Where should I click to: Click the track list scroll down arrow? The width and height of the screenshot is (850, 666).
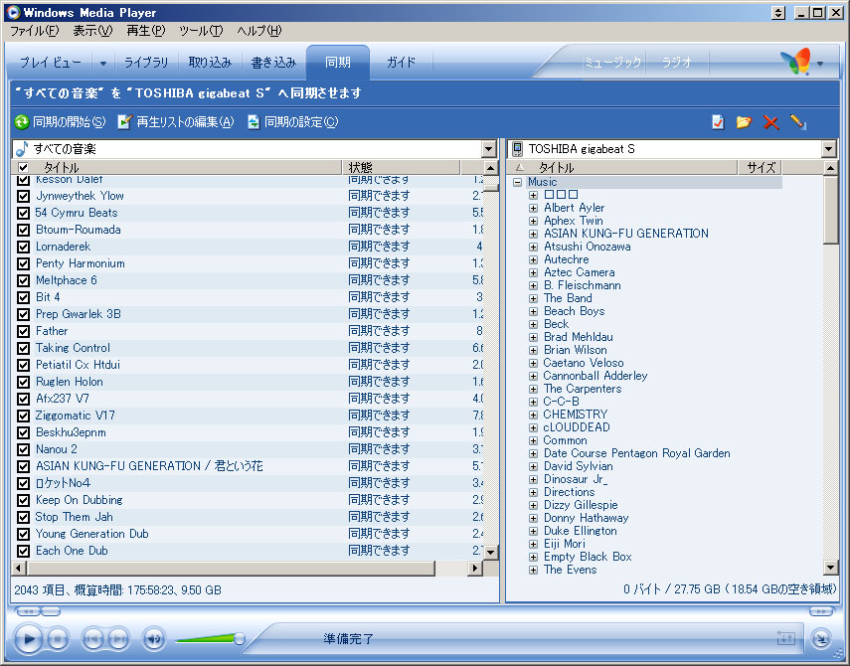point(490,553)
